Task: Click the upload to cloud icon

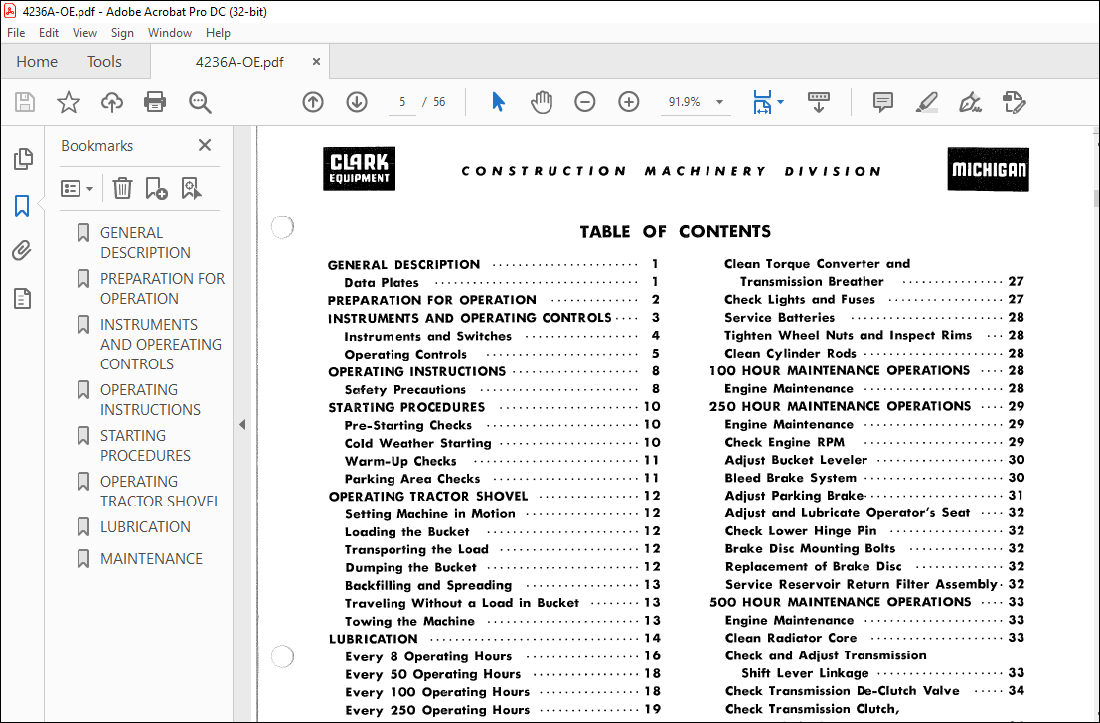Action: click(111, 102)
